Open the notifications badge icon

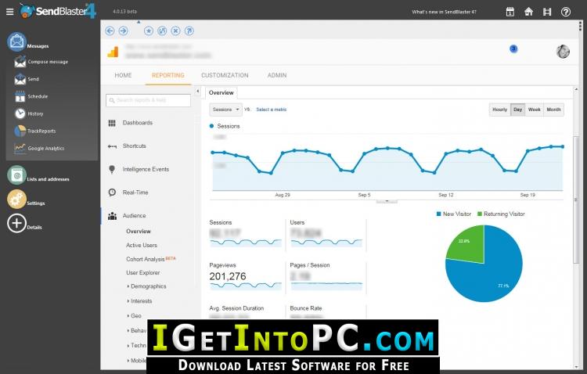click(513, 49)
